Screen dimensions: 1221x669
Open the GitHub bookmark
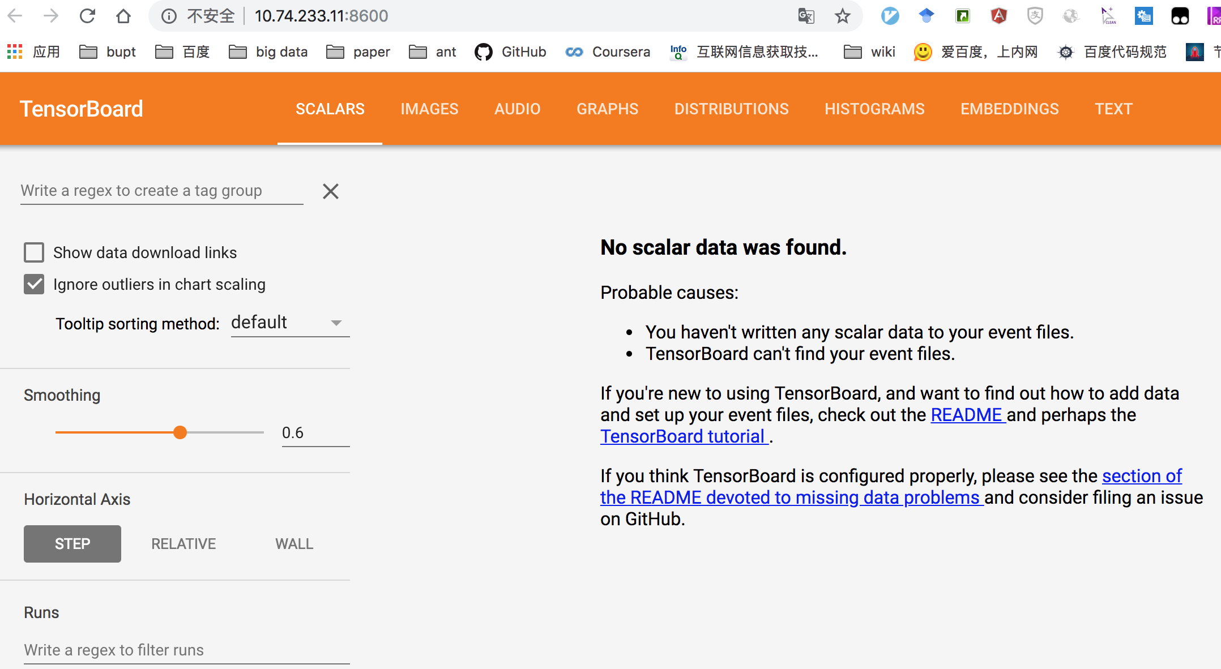click(x=511, y=52)
